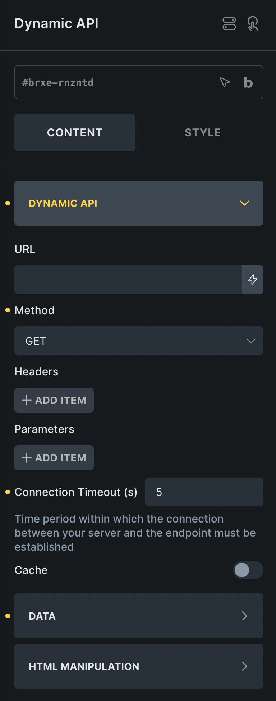Click inside the empty URL field

(126, 280)
